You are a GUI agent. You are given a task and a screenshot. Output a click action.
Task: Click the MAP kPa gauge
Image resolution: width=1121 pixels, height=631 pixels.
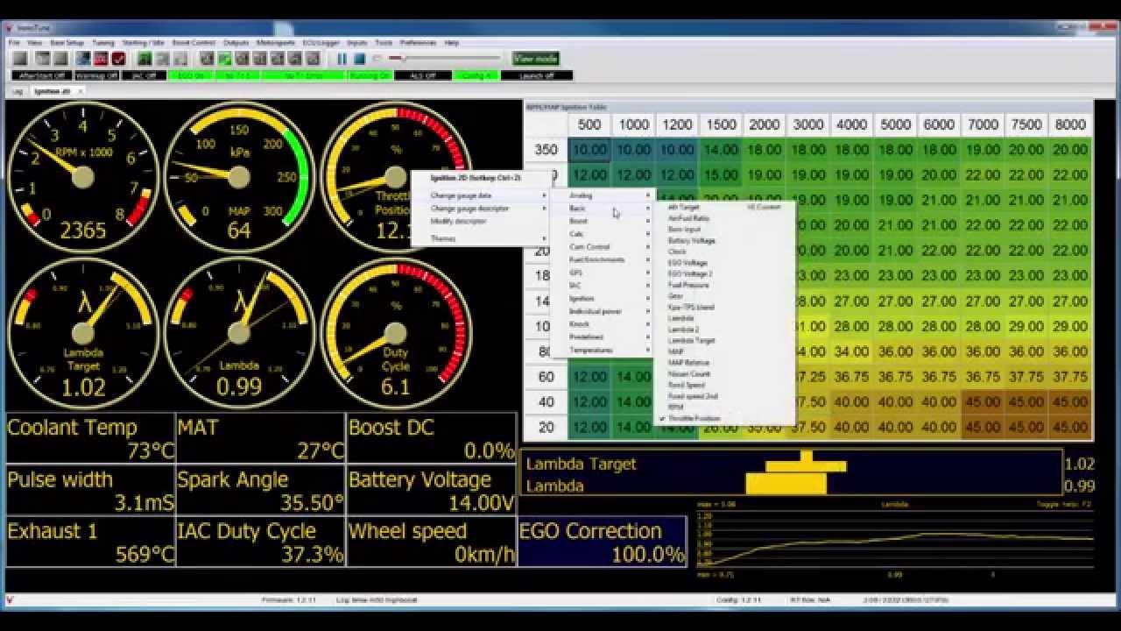click(239, 178)
